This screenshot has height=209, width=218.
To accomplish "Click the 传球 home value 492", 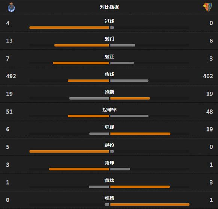I will (x=11, y=76).
